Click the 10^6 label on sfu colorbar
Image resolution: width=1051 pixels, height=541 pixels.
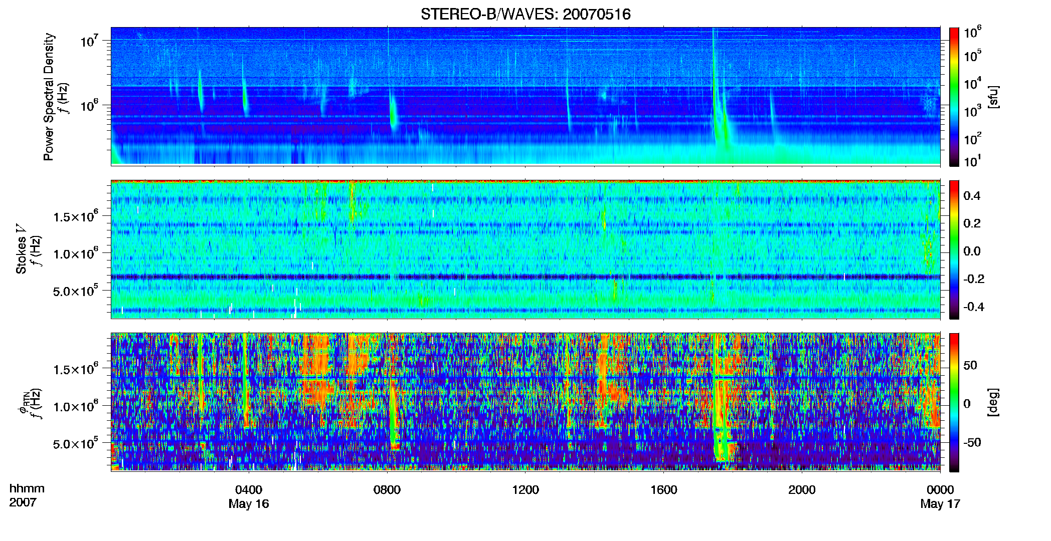[x=973, y=32]
